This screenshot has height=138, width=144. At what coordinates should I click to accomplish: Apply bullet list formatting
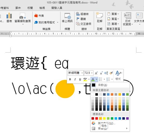pyautogui.click(x=101, y=79)
